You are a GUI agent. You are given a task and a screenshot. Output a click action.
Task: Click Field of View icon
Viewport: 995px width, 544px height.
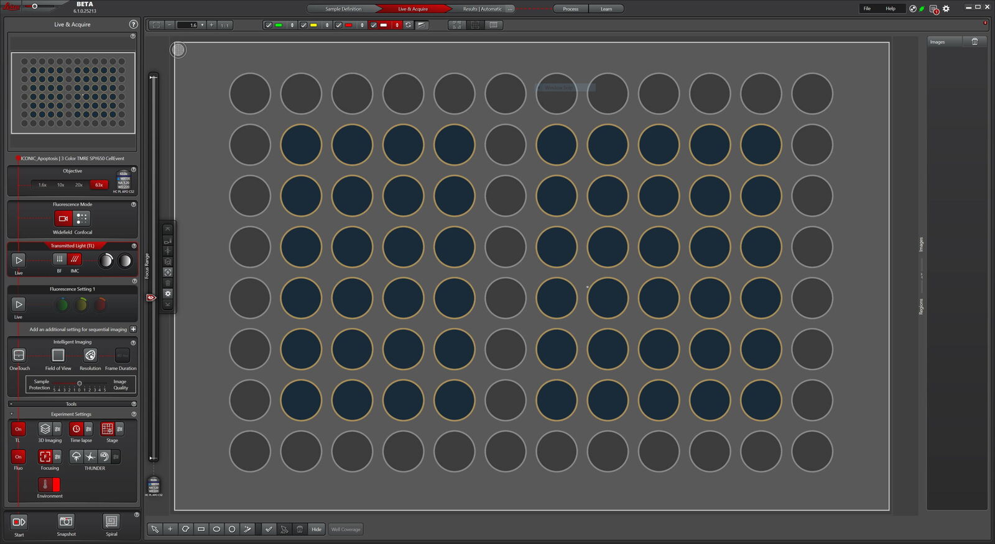click(x=58, y=355)
